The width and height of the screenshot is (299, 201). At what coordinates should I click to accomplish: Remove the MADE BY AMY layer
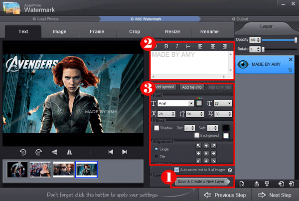point(291,59)
